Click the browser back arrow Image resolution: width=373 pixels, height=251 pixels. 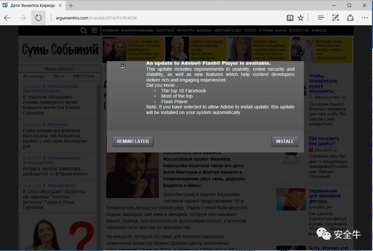click(x=7, y=18)
